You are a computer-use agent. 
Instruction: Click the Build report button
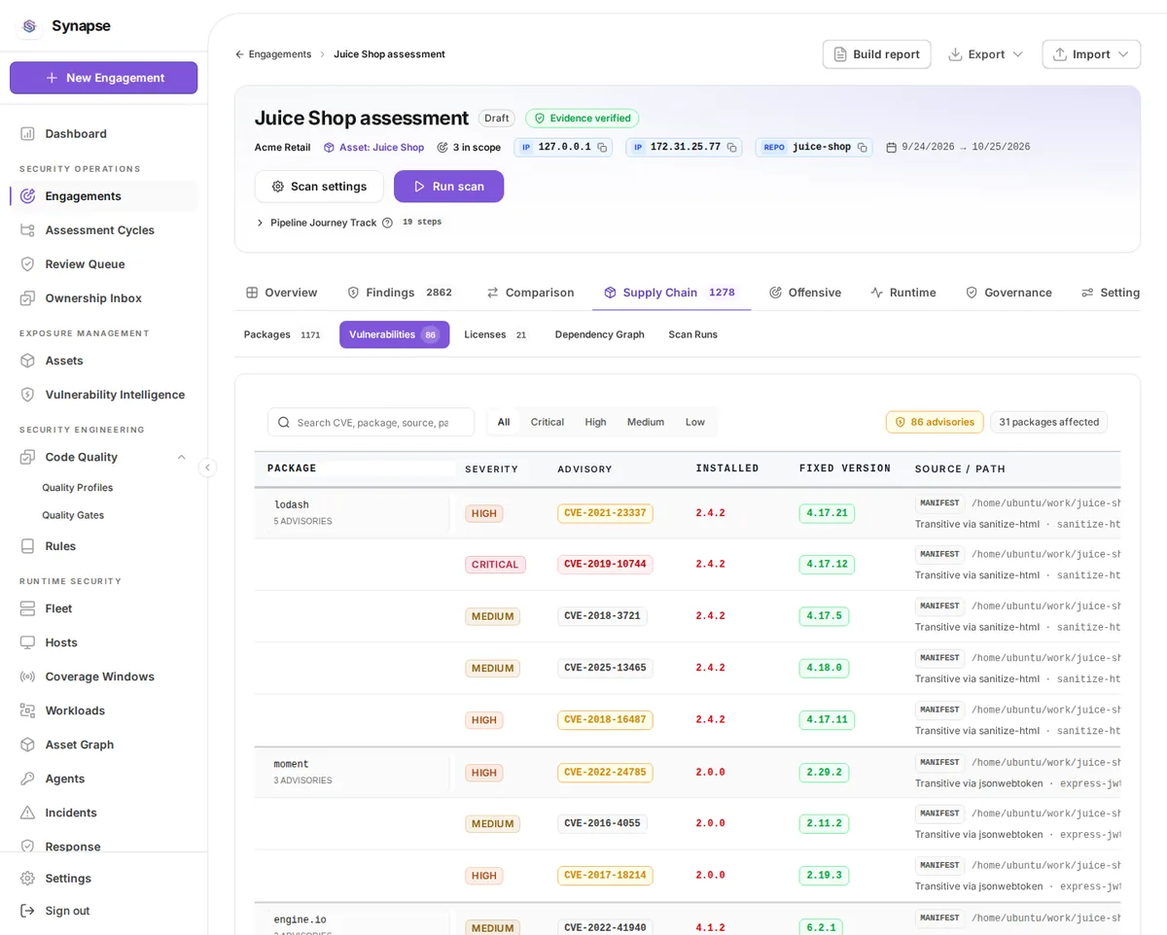click(876, 54)
